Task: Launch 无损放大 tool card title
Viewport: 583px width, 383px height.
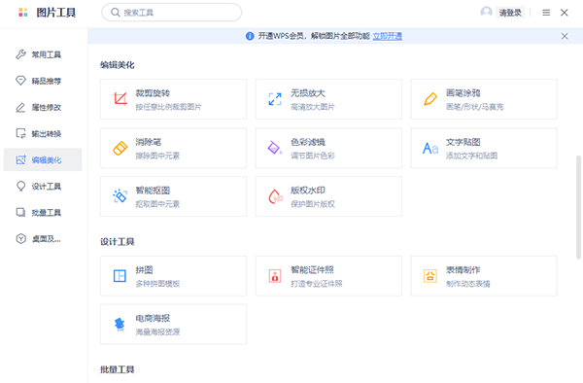Action: pyautogui.click(x=308, y=93)
